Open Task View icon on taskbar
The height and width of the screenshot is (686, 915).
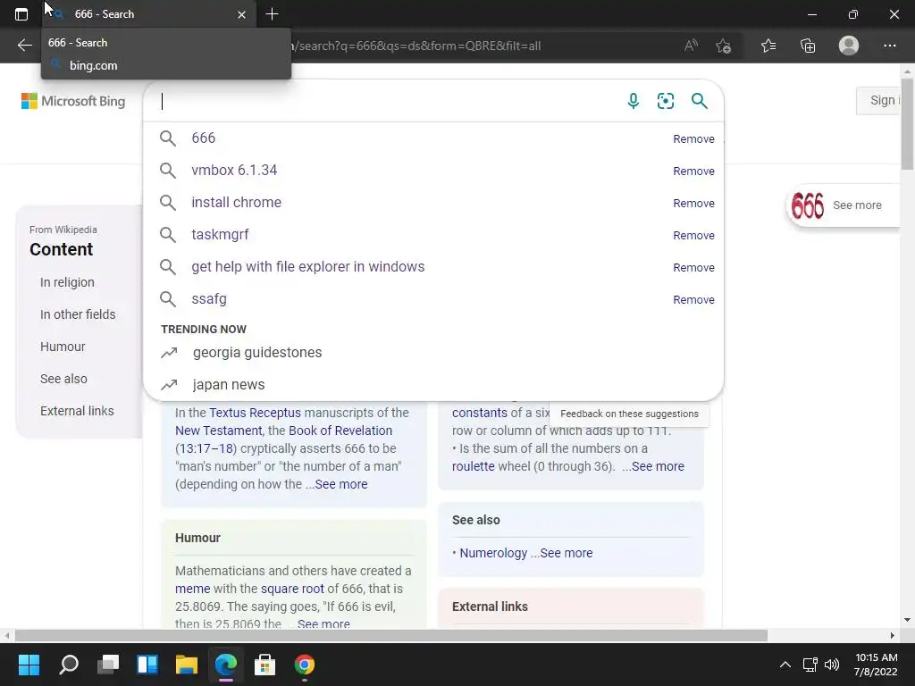(x=108, y=665)
